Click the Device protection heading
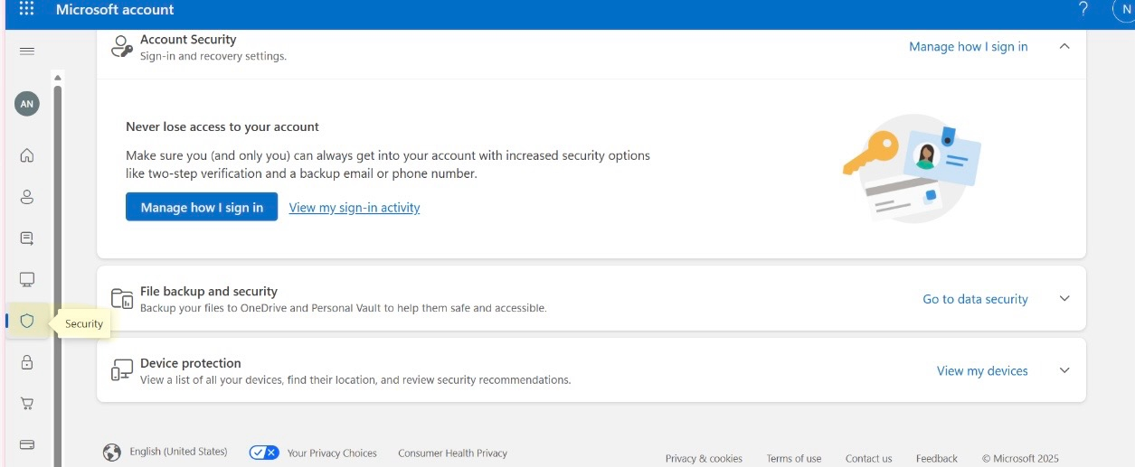This screenshot has height=467, width=1135. pos(191,363)
